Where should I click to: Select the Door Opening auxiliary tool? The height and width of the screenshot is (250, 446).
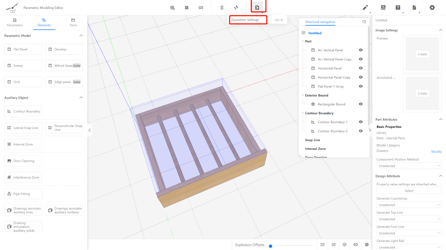[x=23, y=161]
